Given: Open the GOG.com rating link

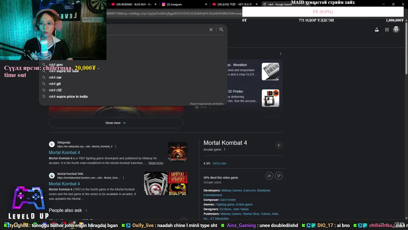Looking at the screenshot, I should (x=219, y=163).
